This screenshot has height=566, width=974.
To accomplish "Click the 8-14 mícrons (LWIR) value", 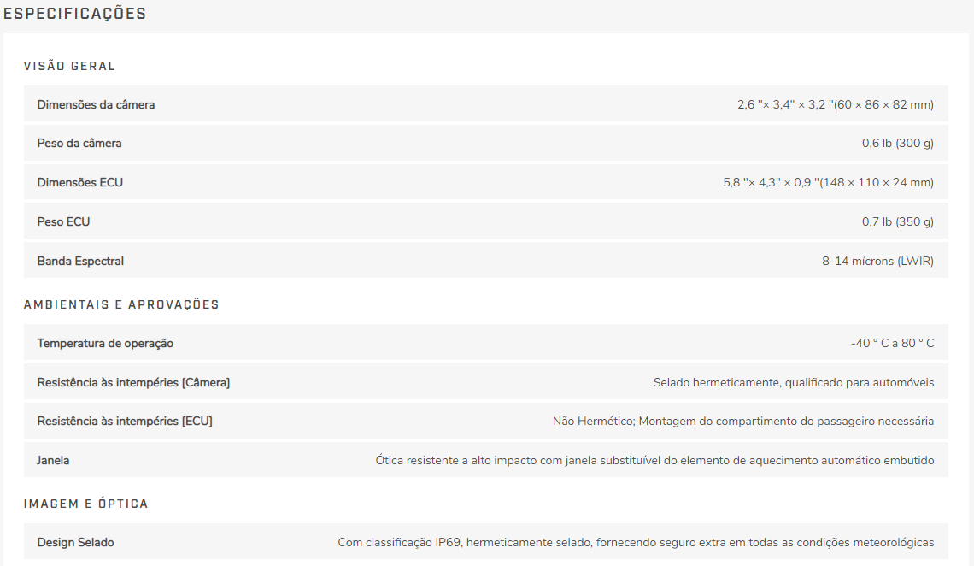I will point(877,261).
